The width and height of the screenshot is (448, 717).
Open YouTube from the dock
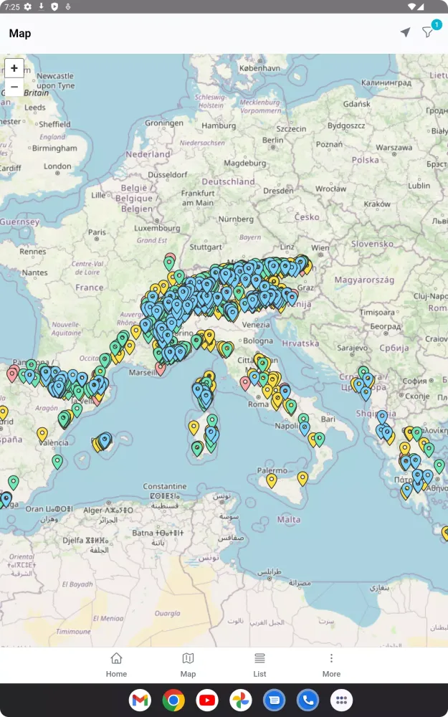[207, 700]
